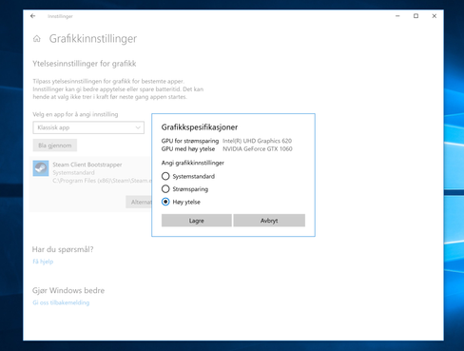
Task: Click the Grafikkinnstillinger page heading
Action: 93,39
